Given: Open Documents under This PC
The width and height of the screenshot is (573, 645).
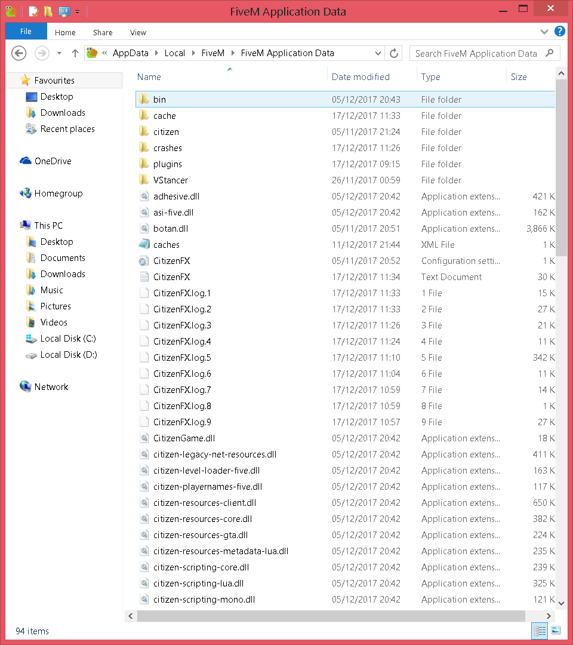Looking at the screenshot, I should [x=56, y=257].
